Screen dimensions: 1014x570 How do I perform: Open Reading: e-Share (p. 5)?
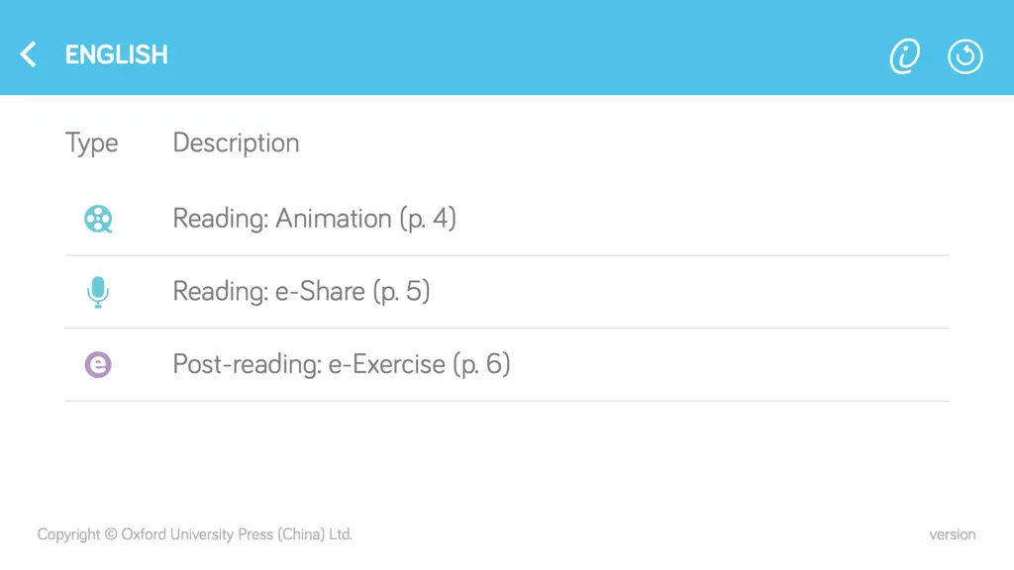click(301, 292)
